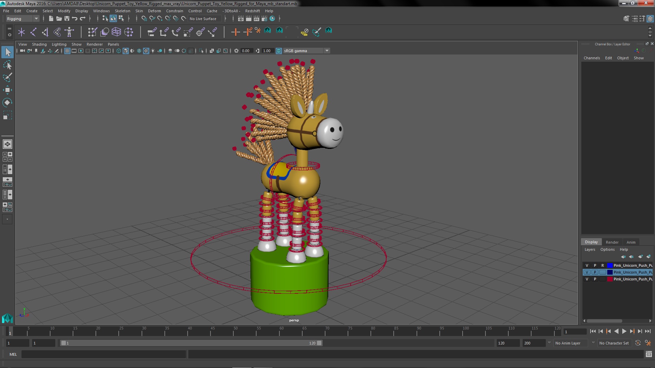This screenshot has height=368, width=655.
Task: Click the Bind Skin shelf icon
Action: (57, 32)
